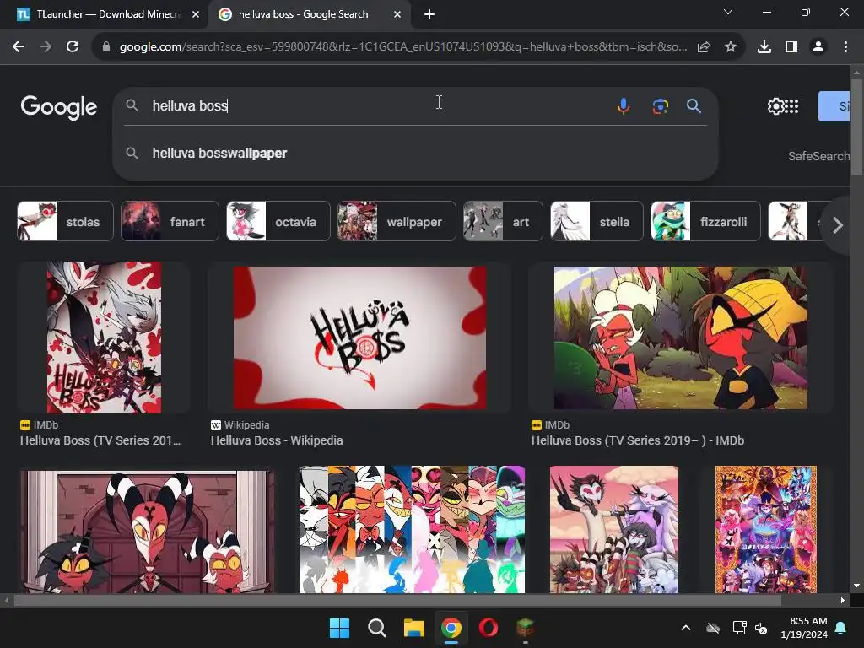Click Chrome icon in taskbar

point(451,628)
